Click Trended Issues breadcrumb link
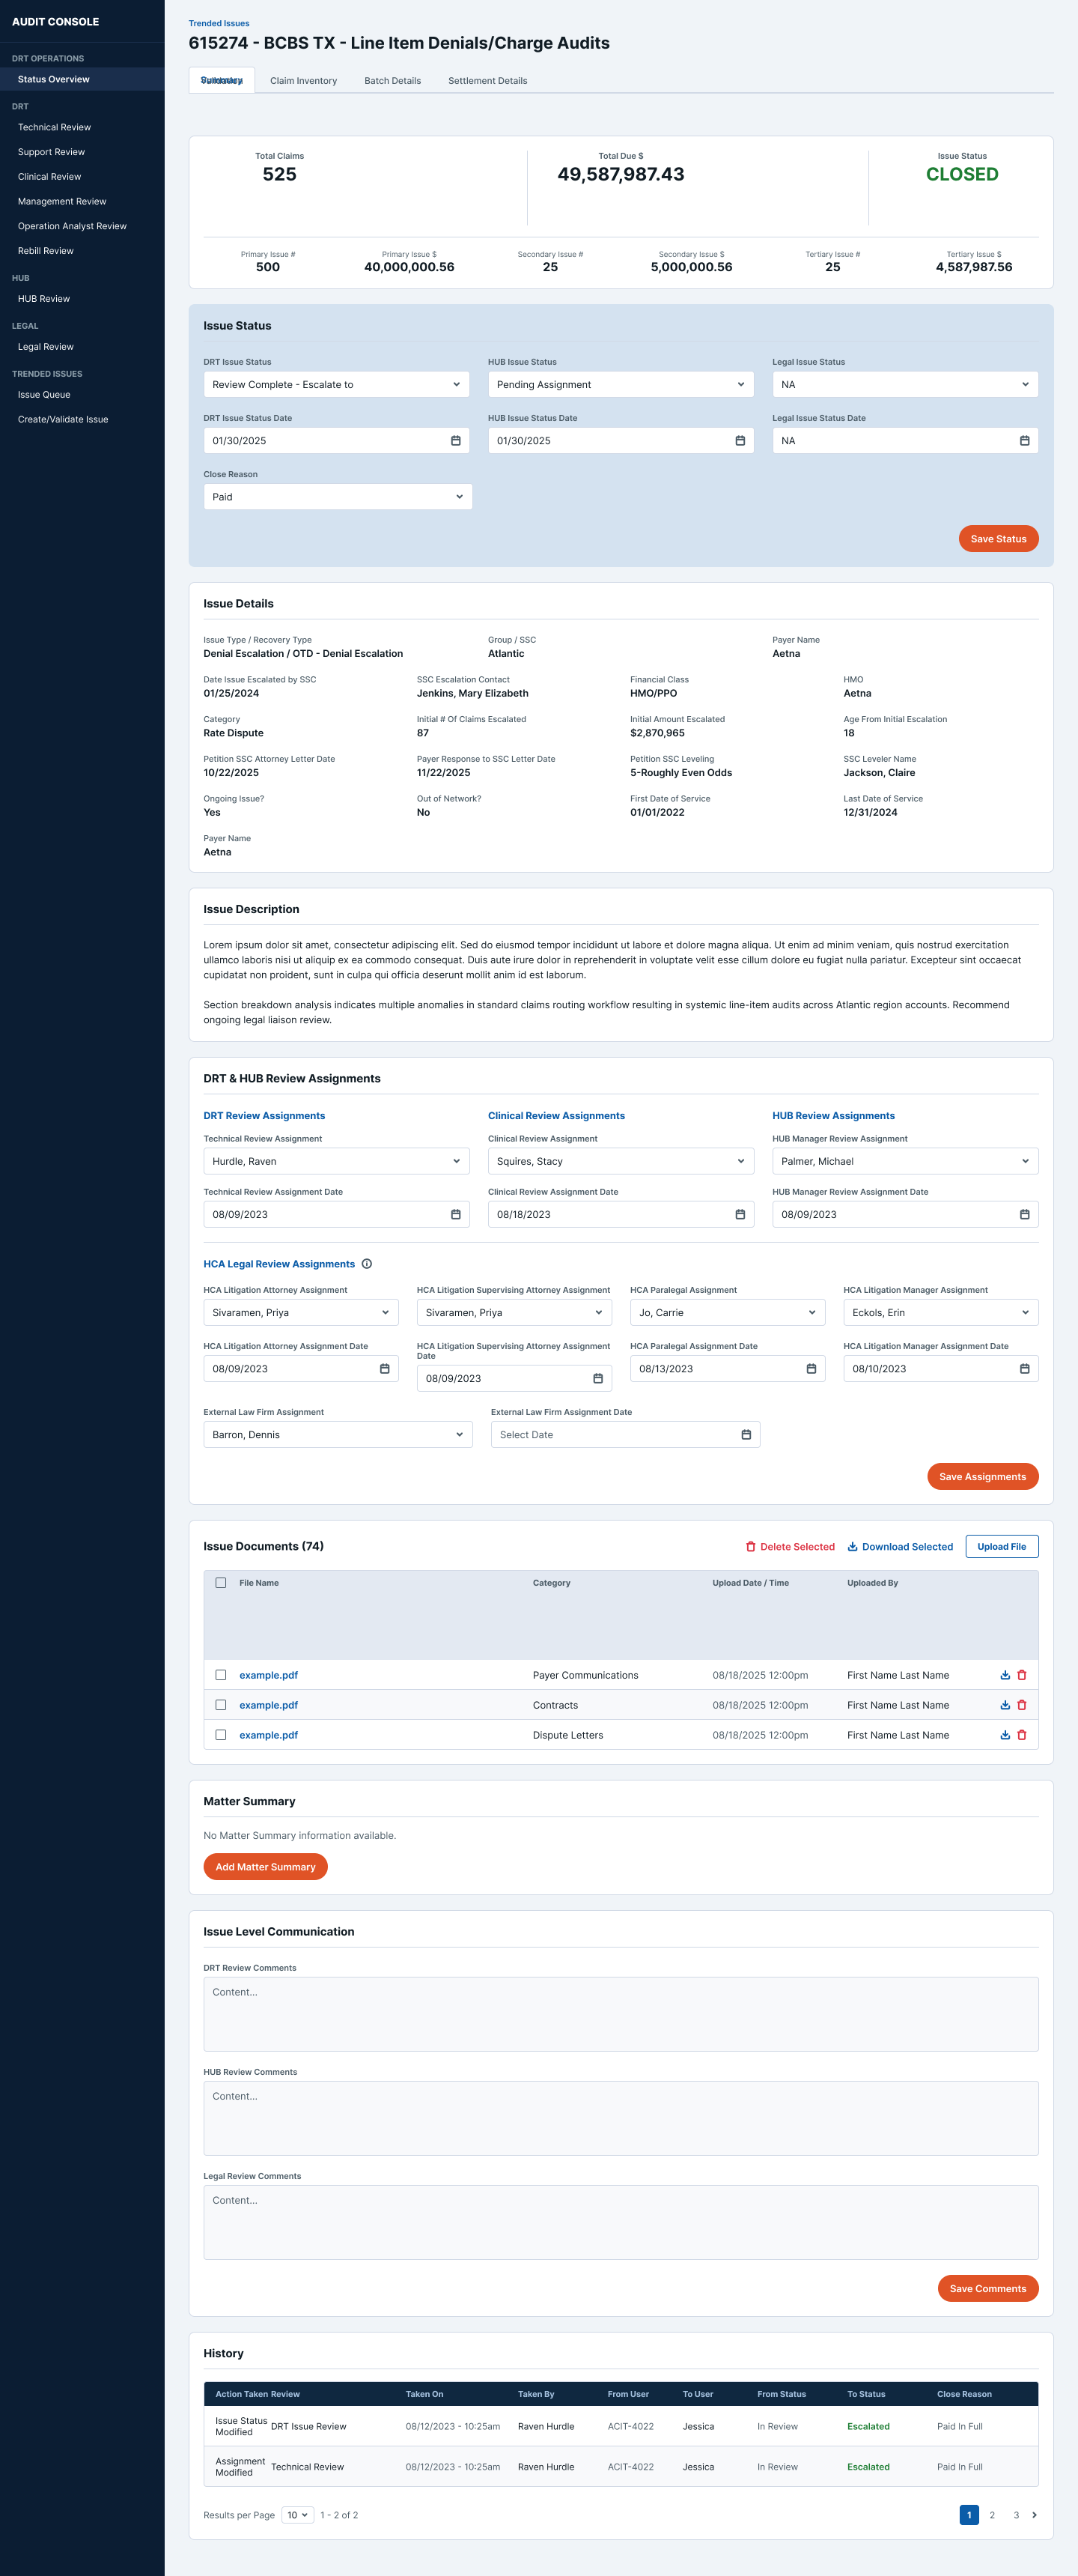 219,23
